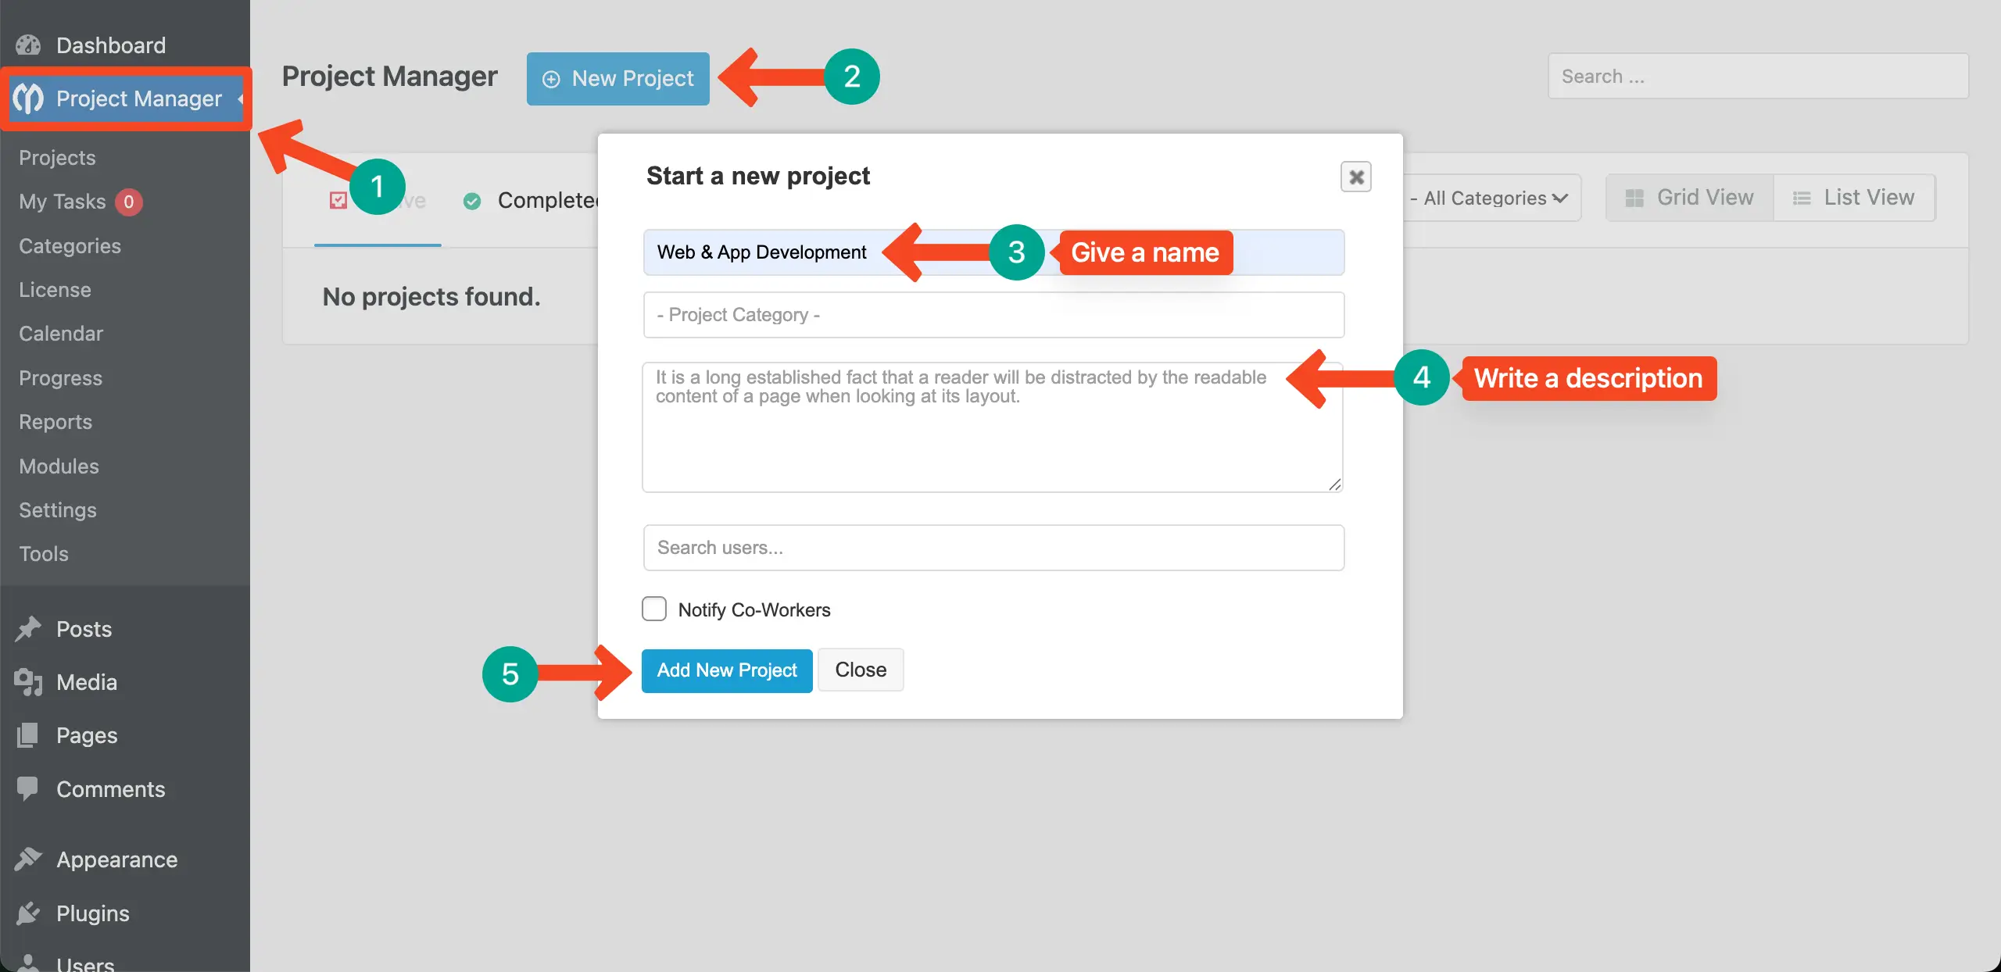Click the Plugins plug icon
Viewport: 2001px width, 972px height.
28,913
